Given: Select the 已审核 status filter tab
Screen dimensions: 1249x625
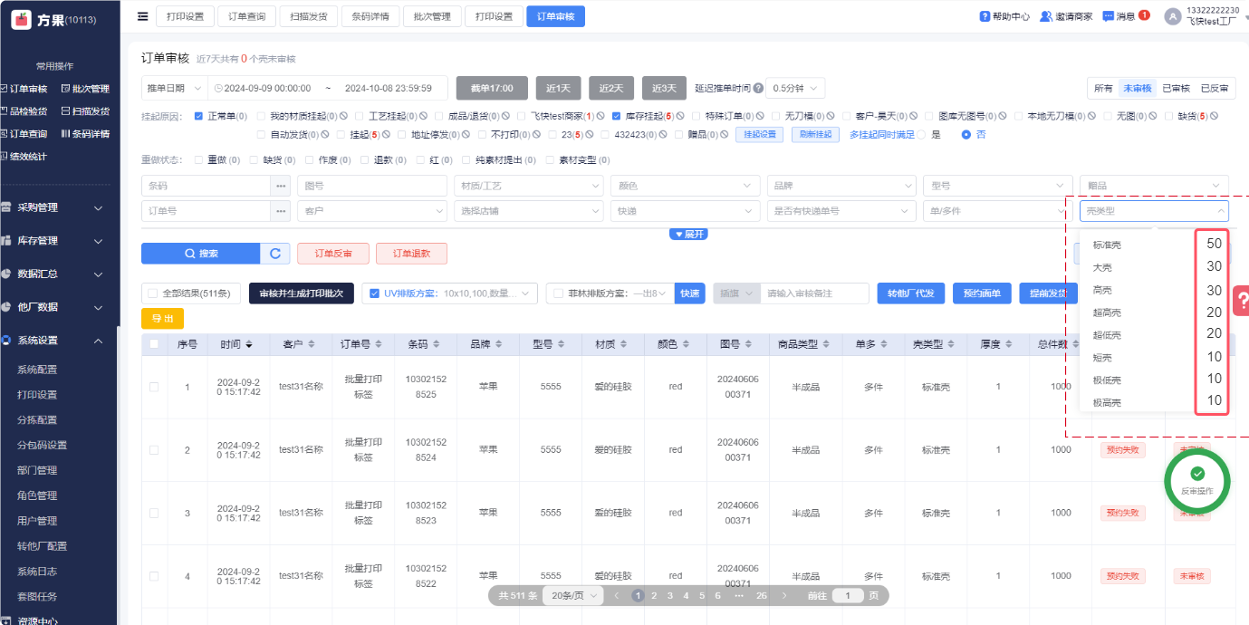Looking at the screenshot, I should coord(1176,88).
